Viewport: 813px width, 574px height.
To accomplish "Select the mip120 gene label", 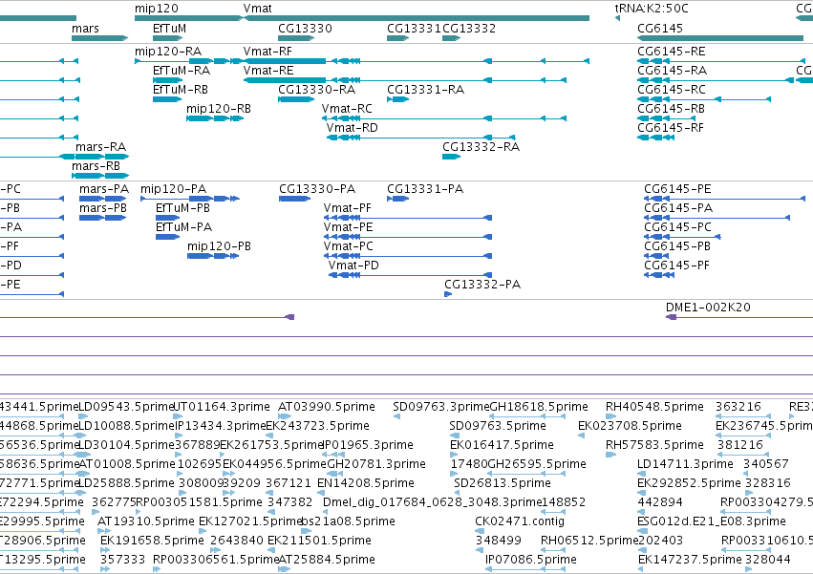I will (156, 9).
